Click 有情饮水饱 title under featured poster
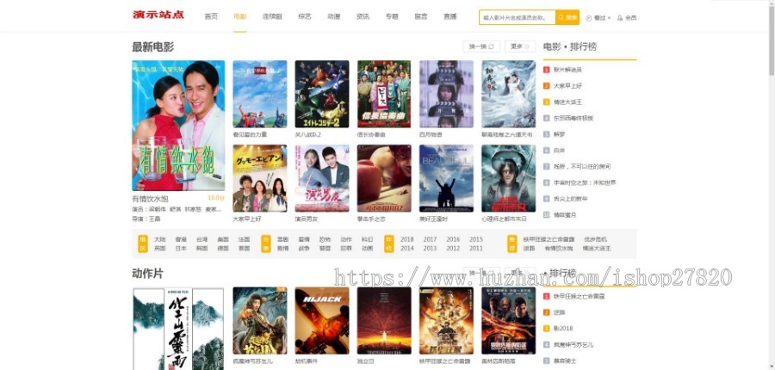775x370 pixels. [x=150, y=199]
